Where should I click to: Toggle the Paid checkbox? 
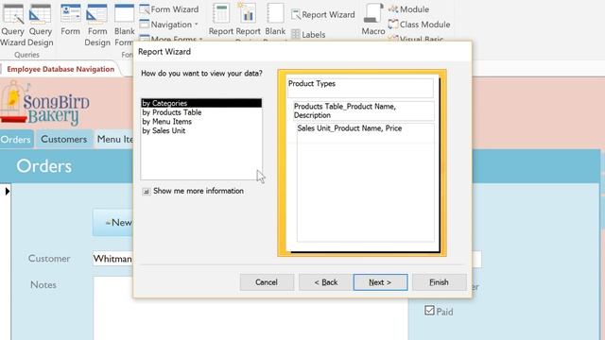coord(429,311)
